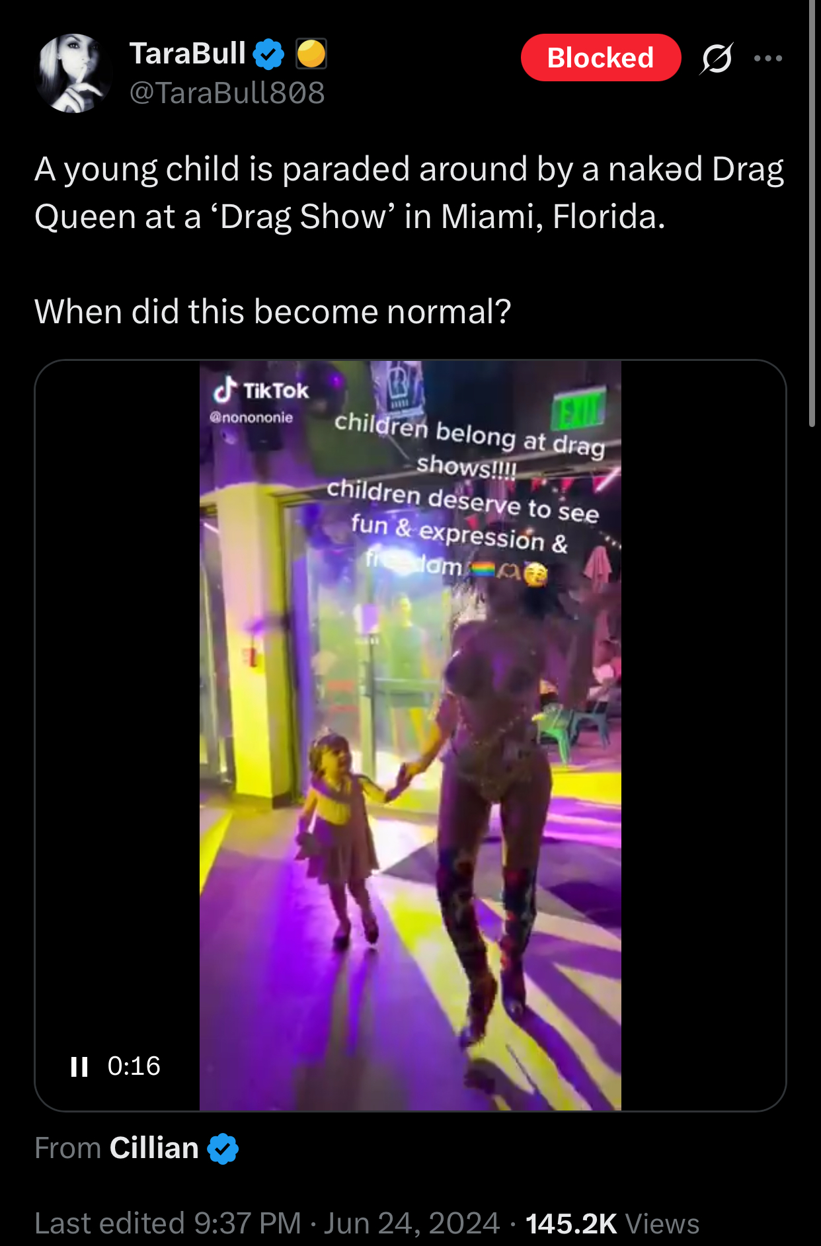Click the video player center area
Image resolution: width=821 pixels, height=1246 pixels.
[x=411, y=735]
